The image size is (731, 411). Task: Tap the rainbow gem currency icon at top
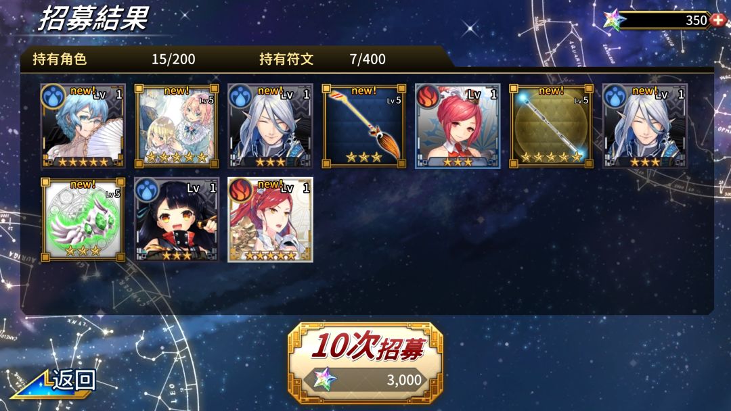(x=613, y=20)
